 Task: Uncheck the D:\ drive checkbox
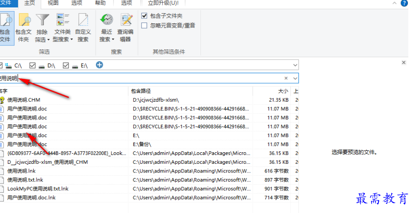32,65
